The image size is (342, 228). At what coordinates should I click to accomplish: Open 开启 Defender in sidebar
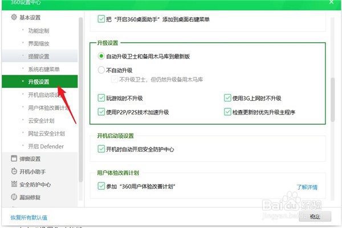click(x=40, y=146)
